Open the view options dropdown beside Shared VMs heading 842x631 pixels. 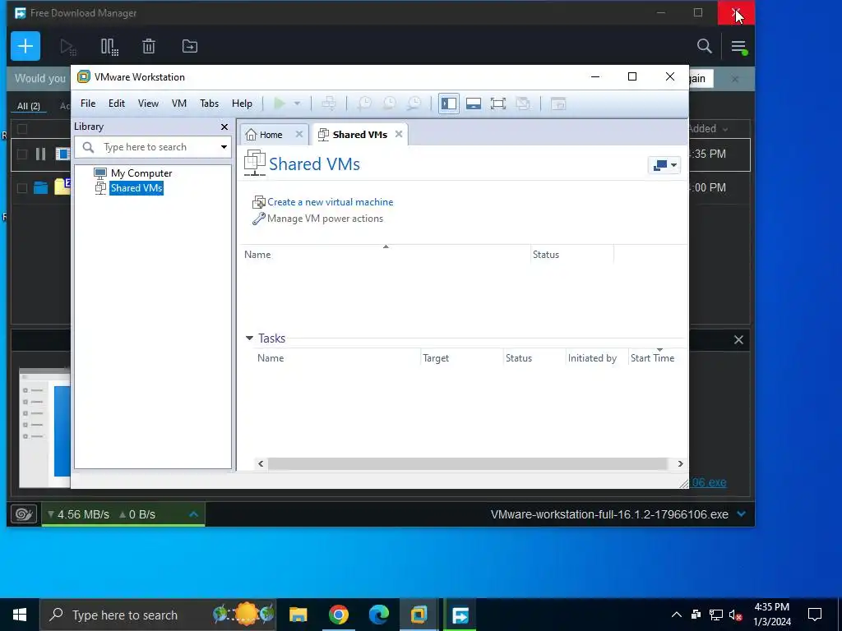[x=664, y=165]
